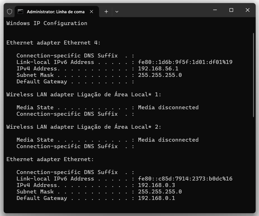Click the Command Prompt icon on the tab
The width and height of the screenshot is (259, 216).
(x=20, y=12)
